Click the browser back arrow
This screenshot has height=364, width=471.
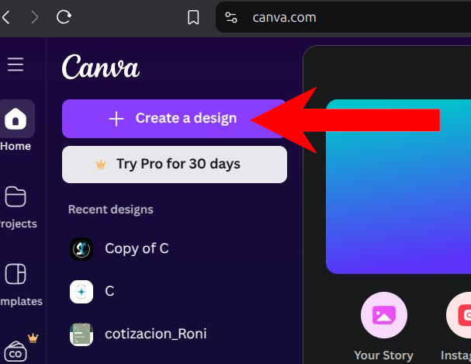[x=6, y=17]
